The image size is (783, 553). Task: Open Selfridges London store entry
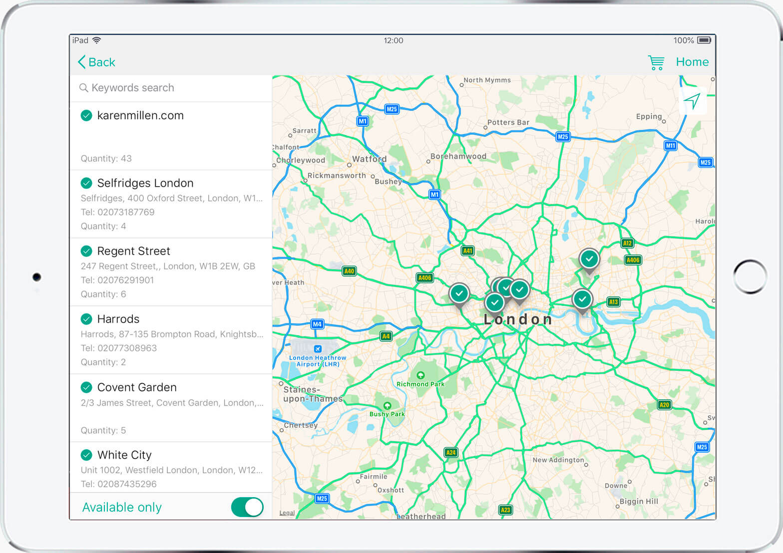pyautogui.click(x=171, y=204)
